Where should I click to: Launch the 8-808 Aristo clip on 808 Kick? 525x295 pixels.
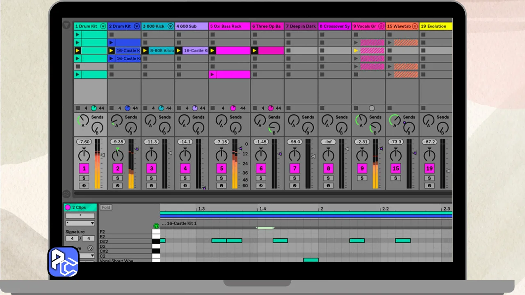point(145,51)
